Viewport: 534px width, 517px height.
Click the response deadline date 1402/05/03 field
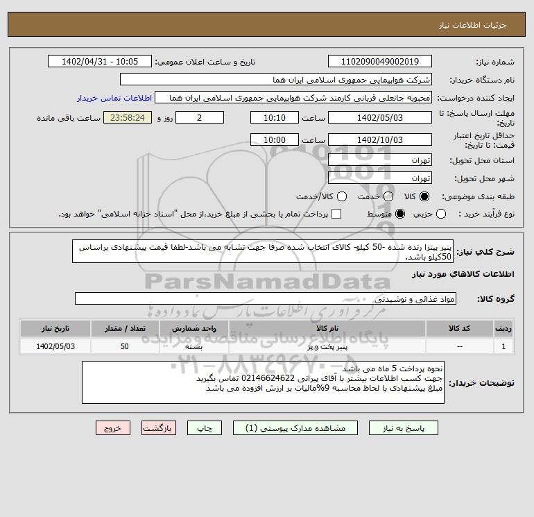coord(380,117)
